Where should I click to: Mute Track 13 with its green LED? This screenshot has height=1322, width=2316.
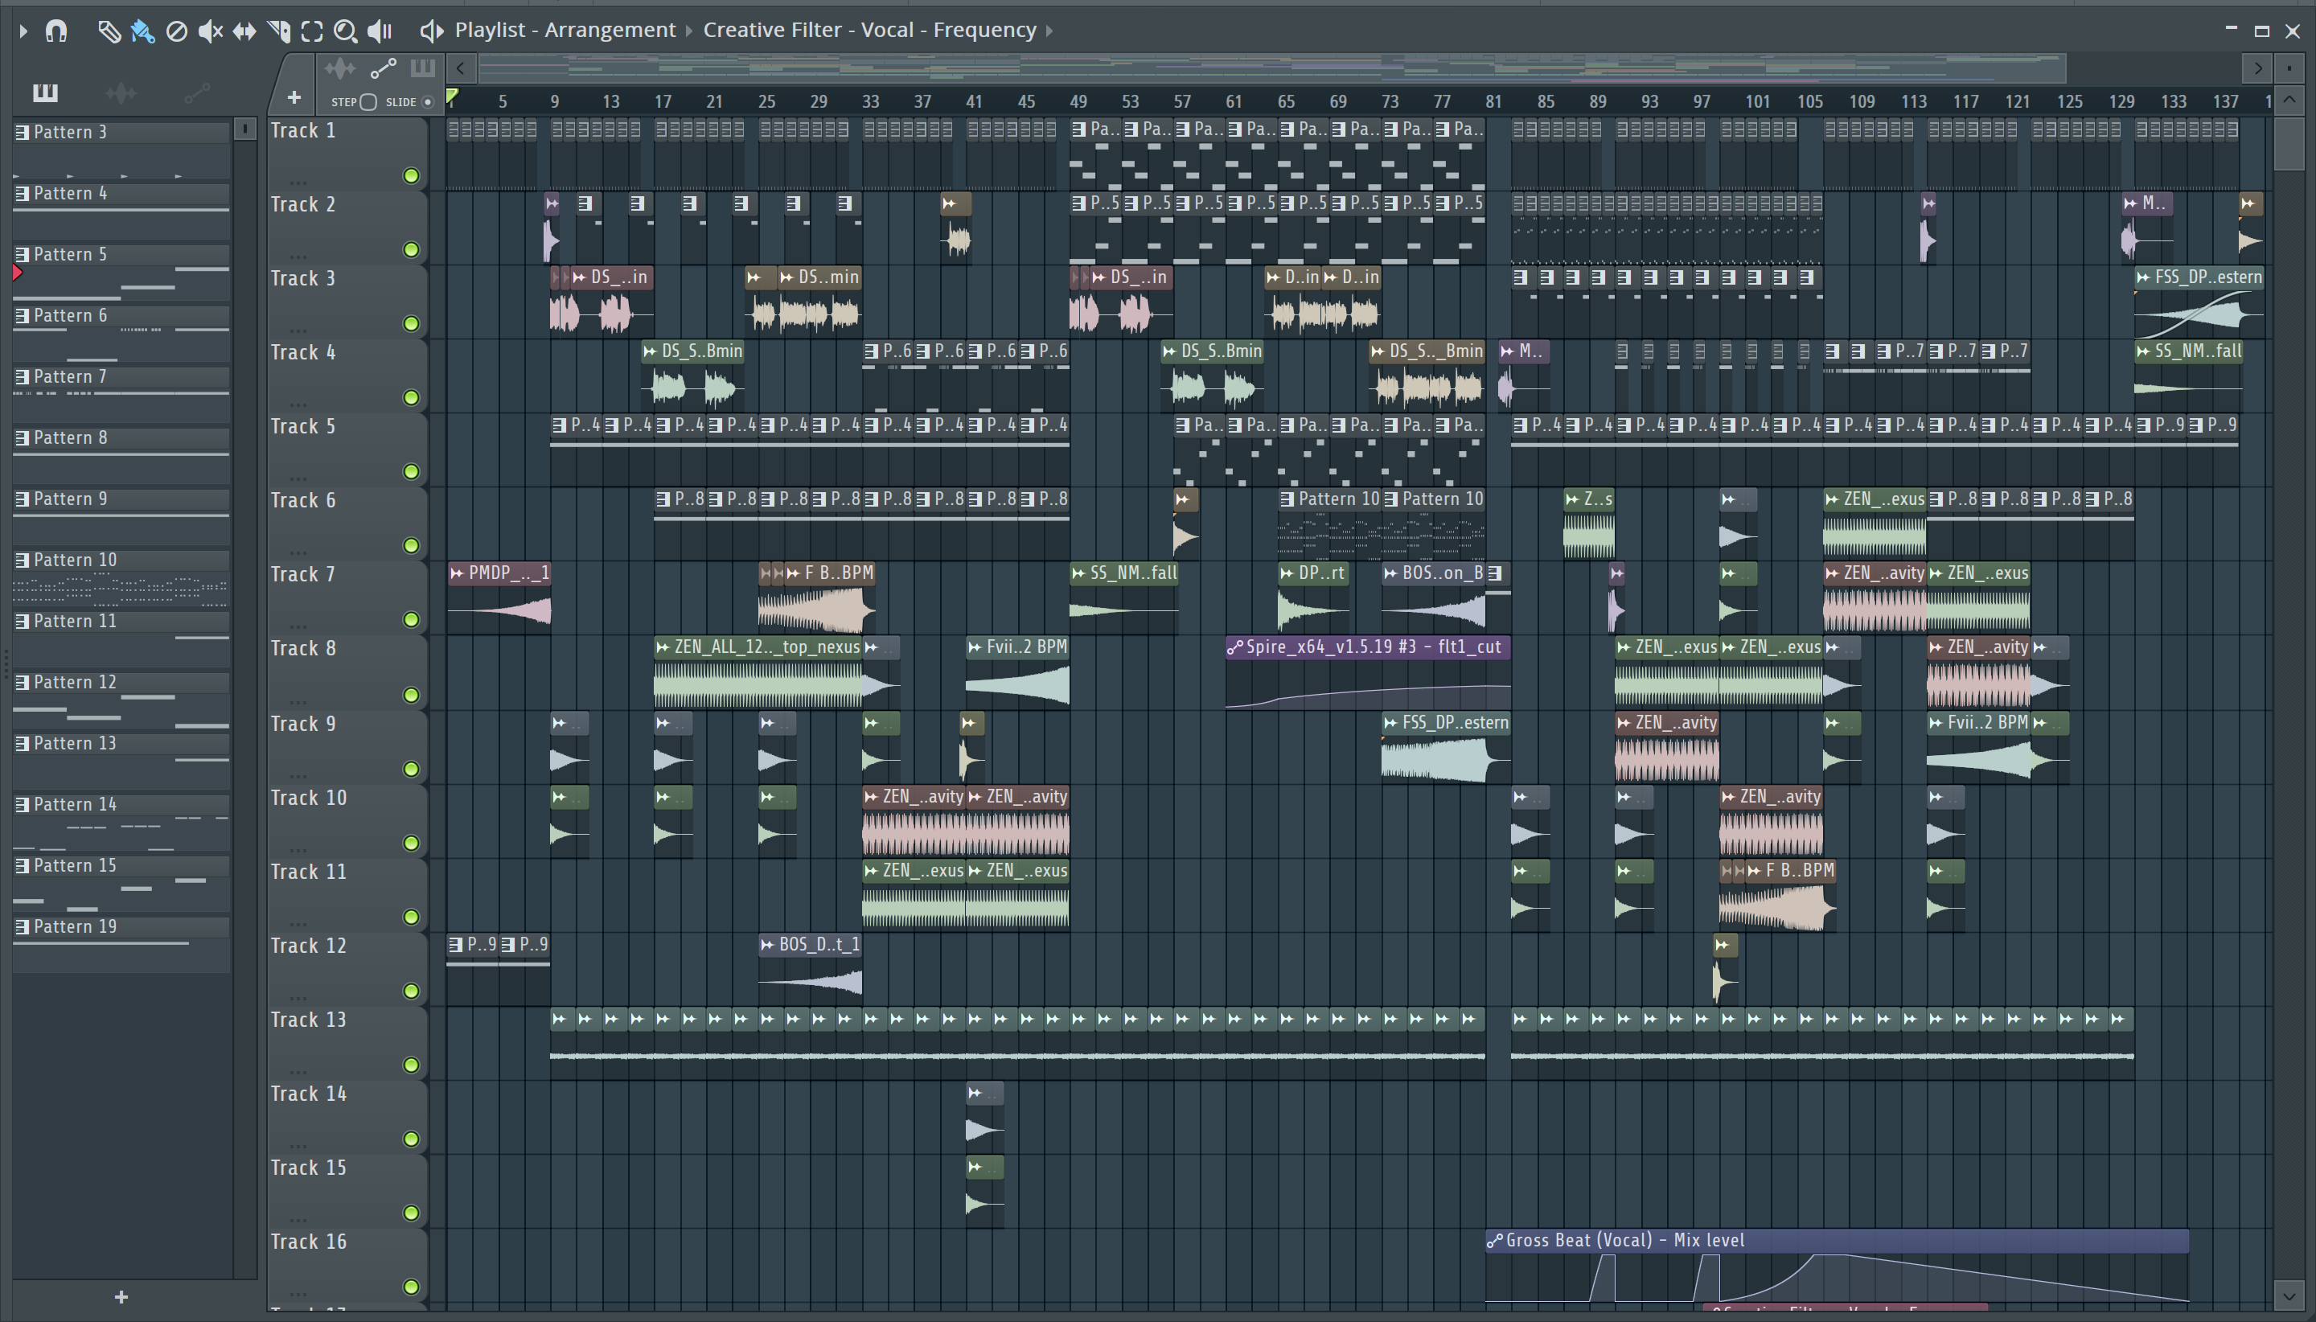pyautogui.click(x=411, y=1065)
